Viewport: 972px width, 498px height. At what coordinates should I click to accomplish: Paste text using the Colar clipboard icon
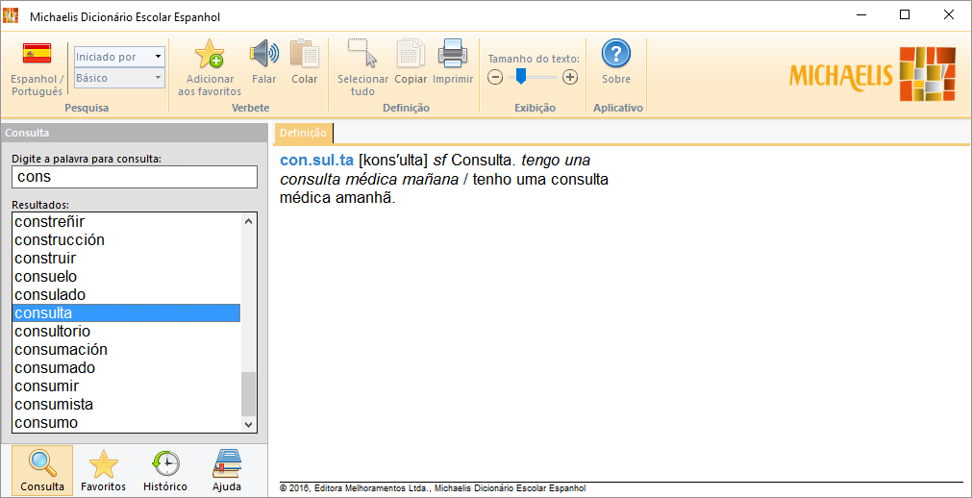(x=305, y=54)
